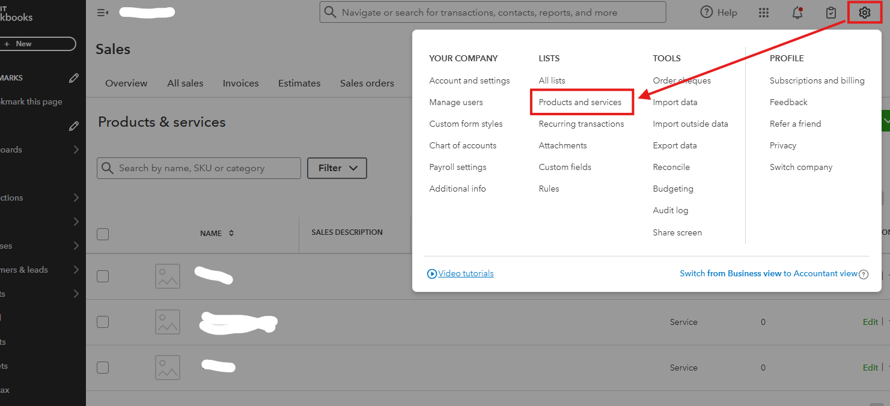890x406 pixels.
Task: Click the New button in sidebar
Action: pos(37,44)
